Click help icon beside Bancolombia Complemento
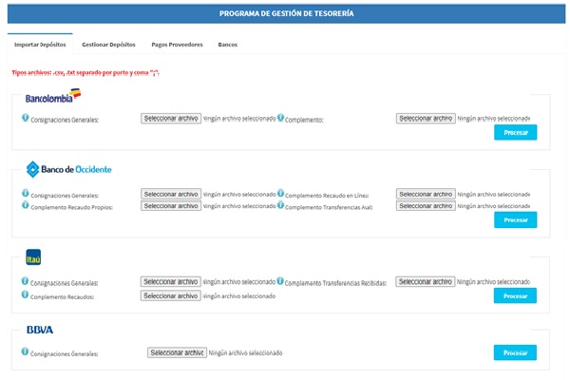Viewport: 570px width, 380px height. tap(281, 119)
